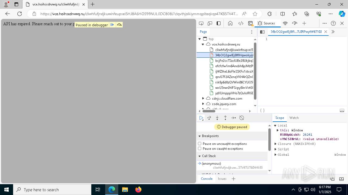
Task: Close the open 34bOQ2gwlEj8 file tab
Action: pyautogui.click(x=325, y=32)
